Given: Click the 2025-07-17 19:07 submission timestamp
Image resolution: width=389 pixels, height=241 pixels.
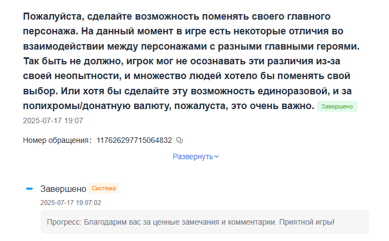Looking at the screenshot, I should (53, 120).
